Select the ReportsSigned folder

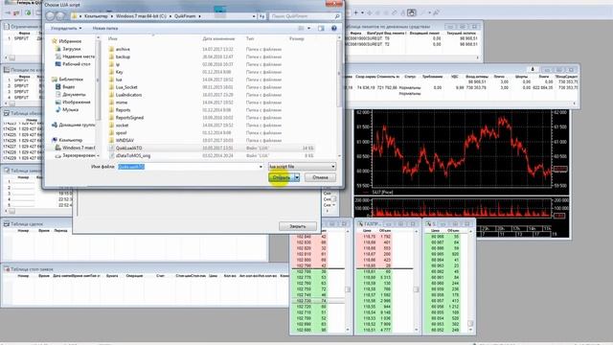click(x=129, y=118)
